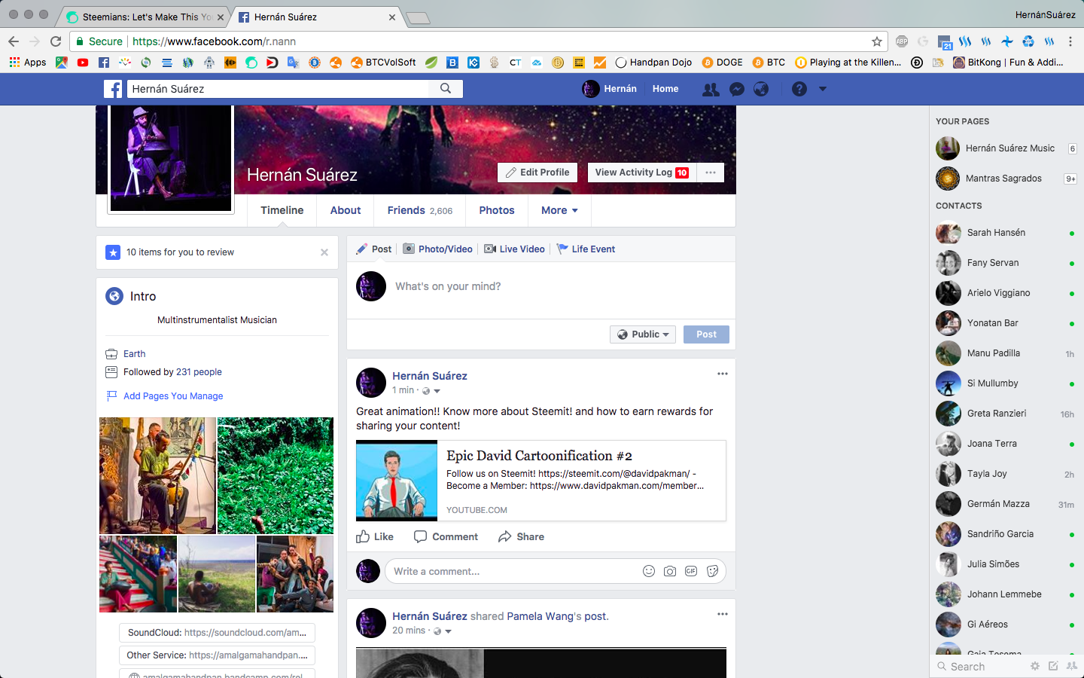Image resolution: width=1084 pixels, height=678 pixels.
Task: Select Photo/Video composer option
Action: [438, 249]
